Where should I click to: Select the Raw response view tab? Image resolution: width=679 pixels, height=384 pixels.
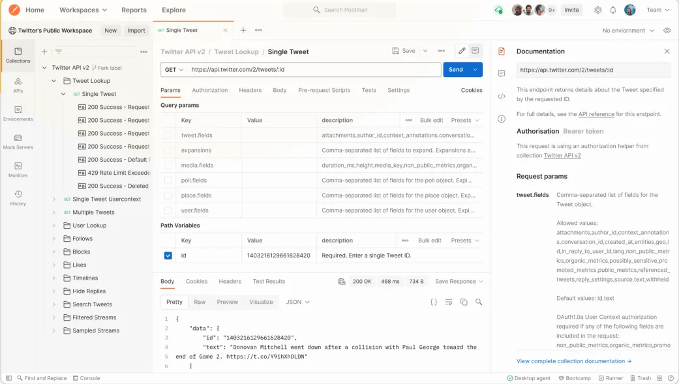(x=200, y=302)
